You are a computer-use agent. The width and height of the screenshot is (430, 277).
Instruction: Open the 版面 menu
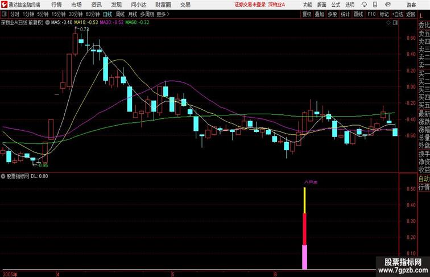[x=322, y=5]
